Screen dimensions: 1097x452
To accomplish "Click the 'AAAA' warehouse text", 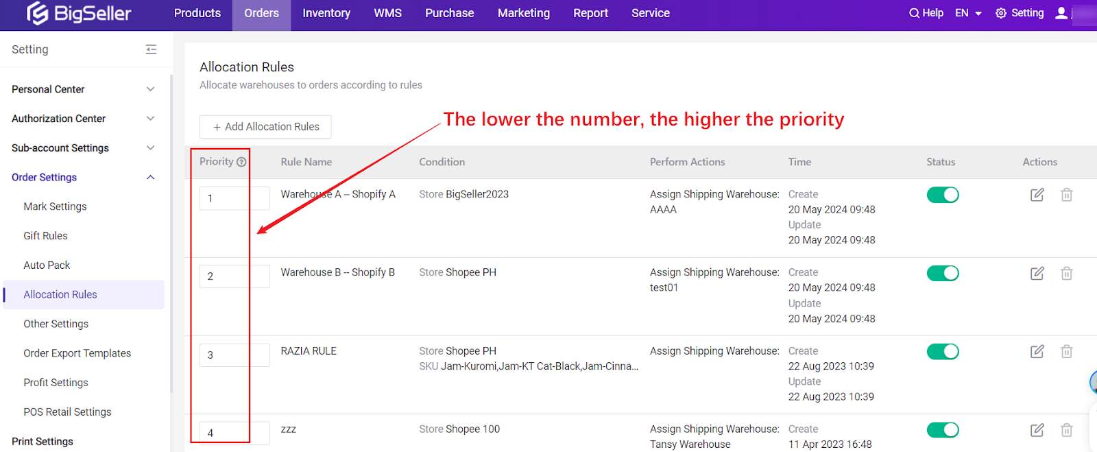I will tap(663, 209).
